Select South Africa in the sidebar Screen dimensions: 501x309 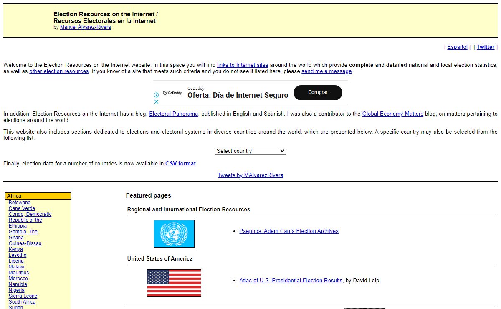click(22, 302)
